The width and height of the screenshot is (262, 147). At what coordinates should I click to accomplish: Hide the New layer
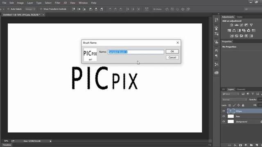[224, 116]
